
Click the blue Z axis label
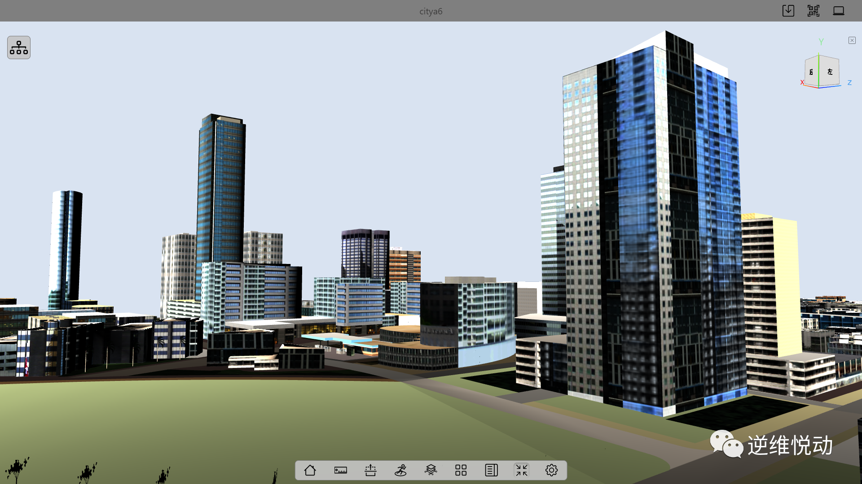pyautogui.click(x=849, y=82)
